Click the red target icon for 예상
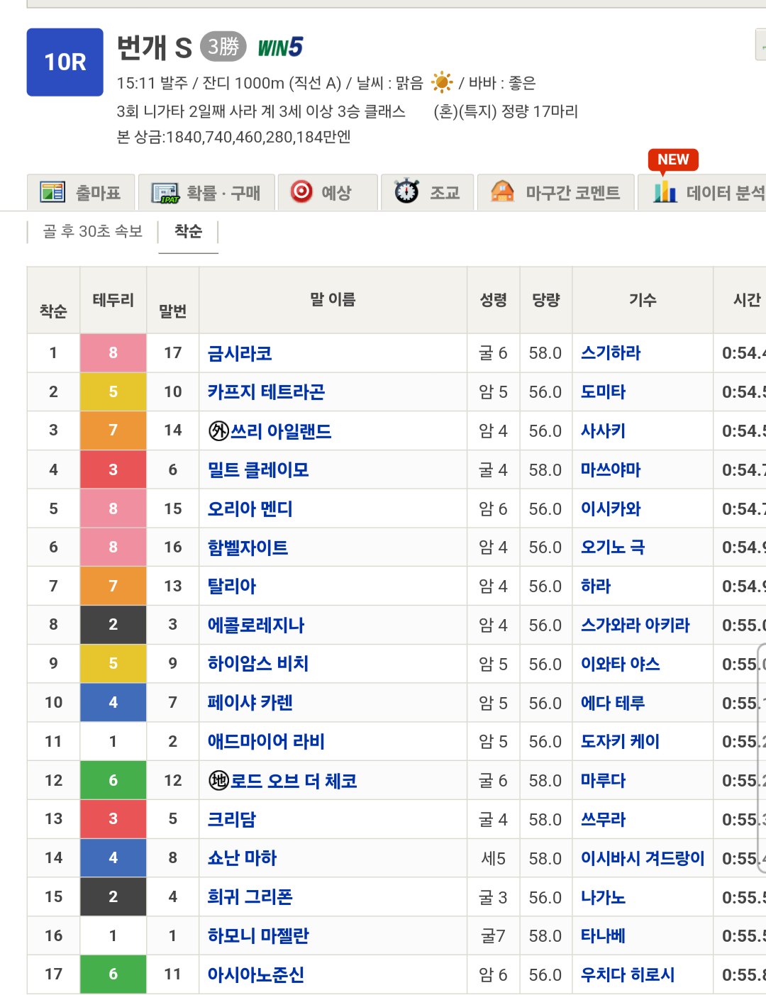Image resolution: width=766 pixels, height=995 pixels. pos(301,191)
